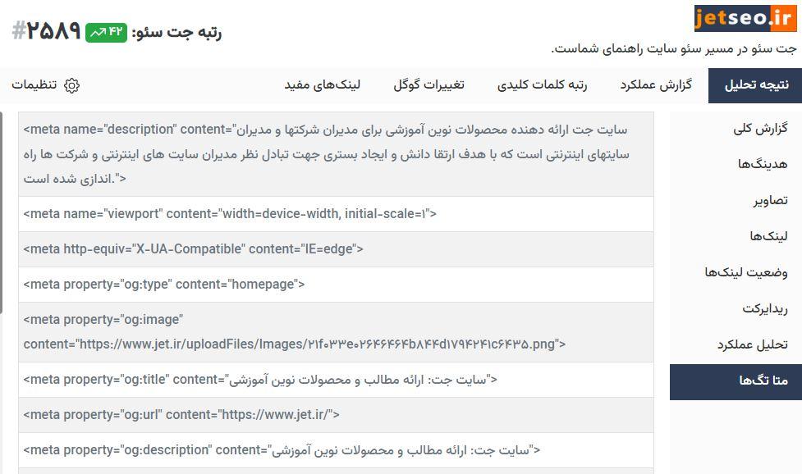
Task: Select the meta description content block
Action: pyautogui.click(x=328, y=152)
